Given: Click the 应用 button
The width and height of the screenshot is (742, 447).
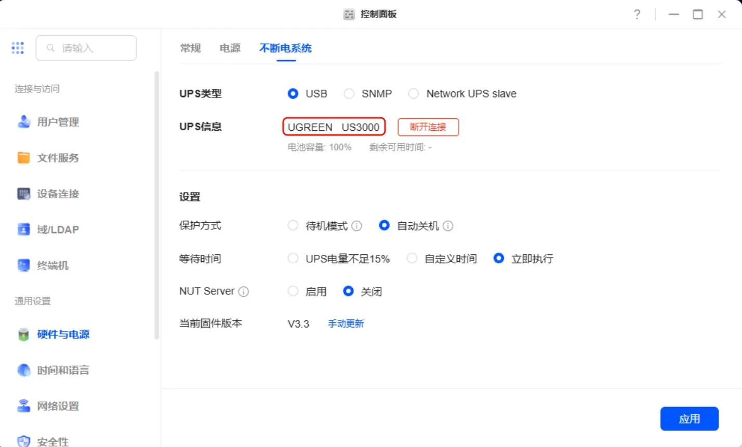Looking at the screenshot, I should tap(690, 419).
